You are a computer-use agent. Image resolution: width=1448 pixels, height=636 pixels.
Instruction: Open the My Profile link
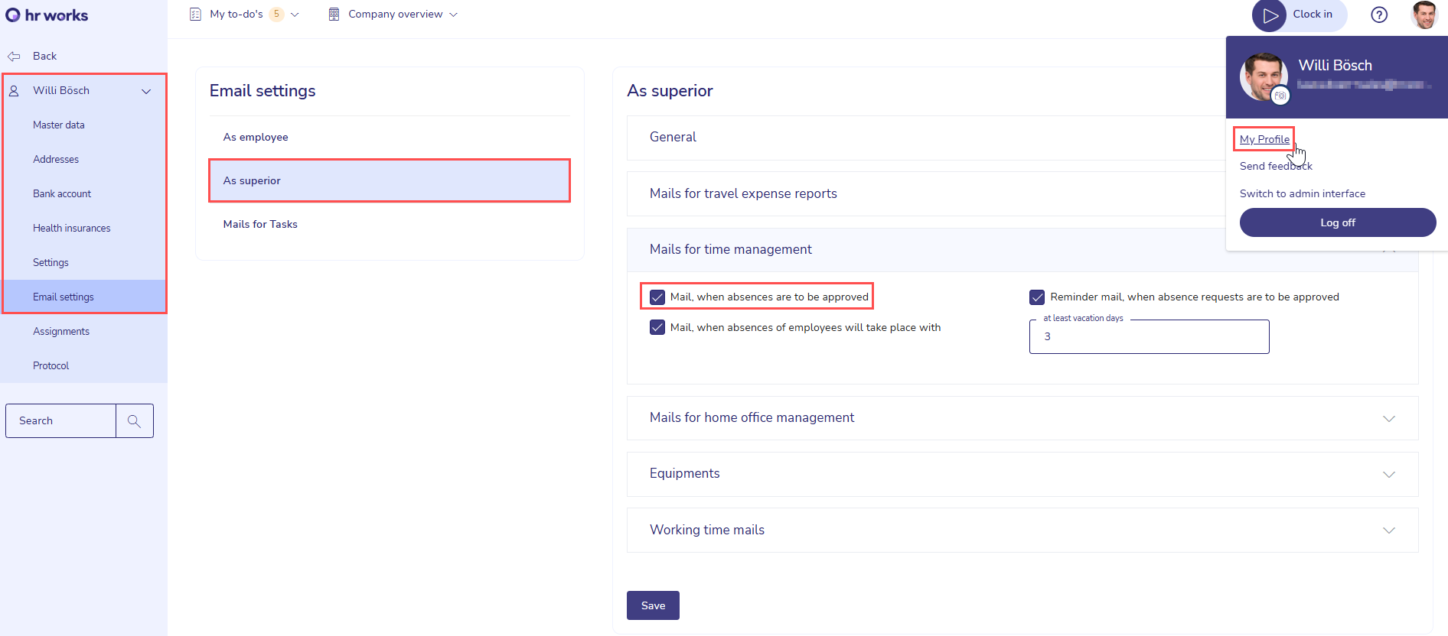pos(1264,139)
